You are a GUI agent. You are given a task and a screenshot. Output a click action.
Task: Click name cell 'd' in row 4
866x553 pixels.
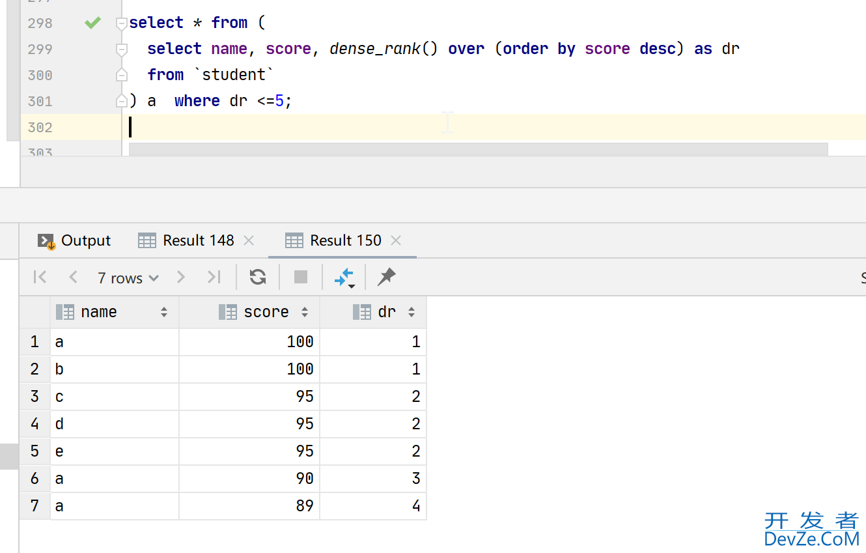[x=115, y=424]
